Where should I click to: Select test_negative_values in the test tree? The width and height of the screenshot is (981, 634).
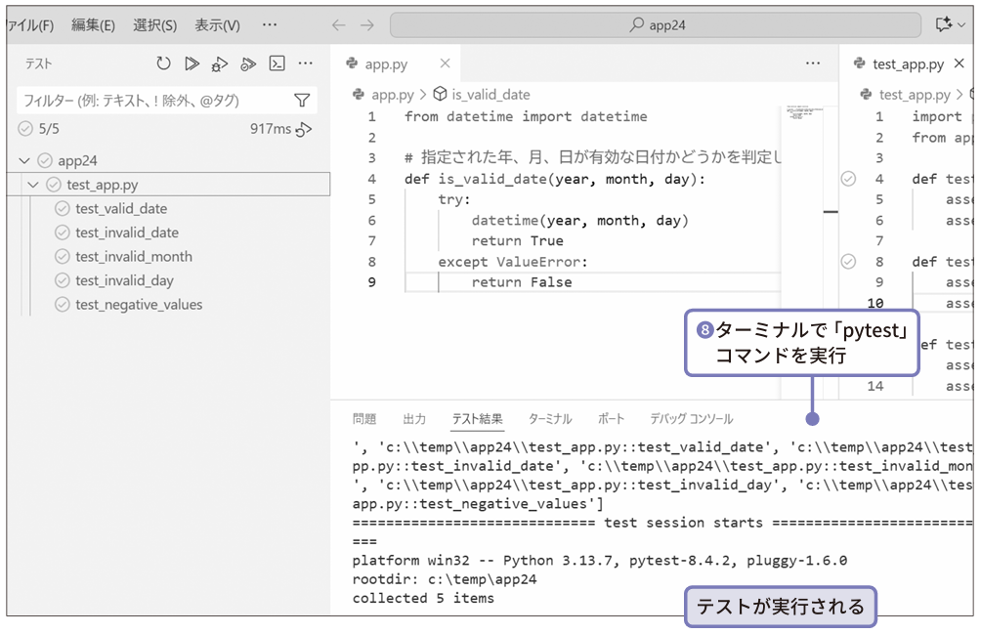(x=139, y=305)
